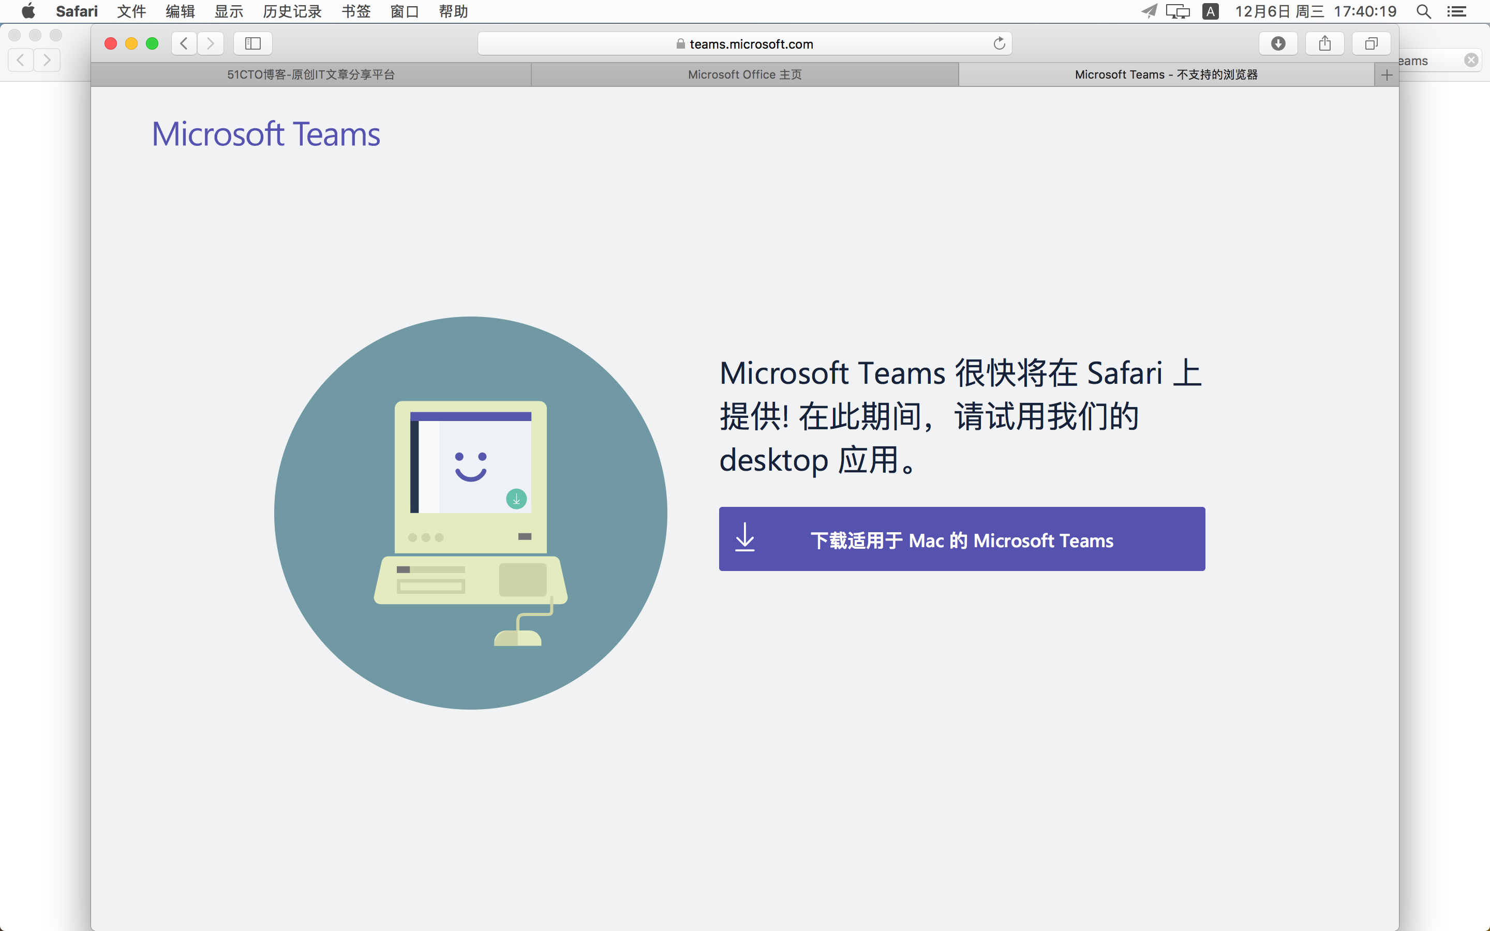Open the 编辑 menu
This screenshot has height=931, width=1490.
[x=181, y=11]
